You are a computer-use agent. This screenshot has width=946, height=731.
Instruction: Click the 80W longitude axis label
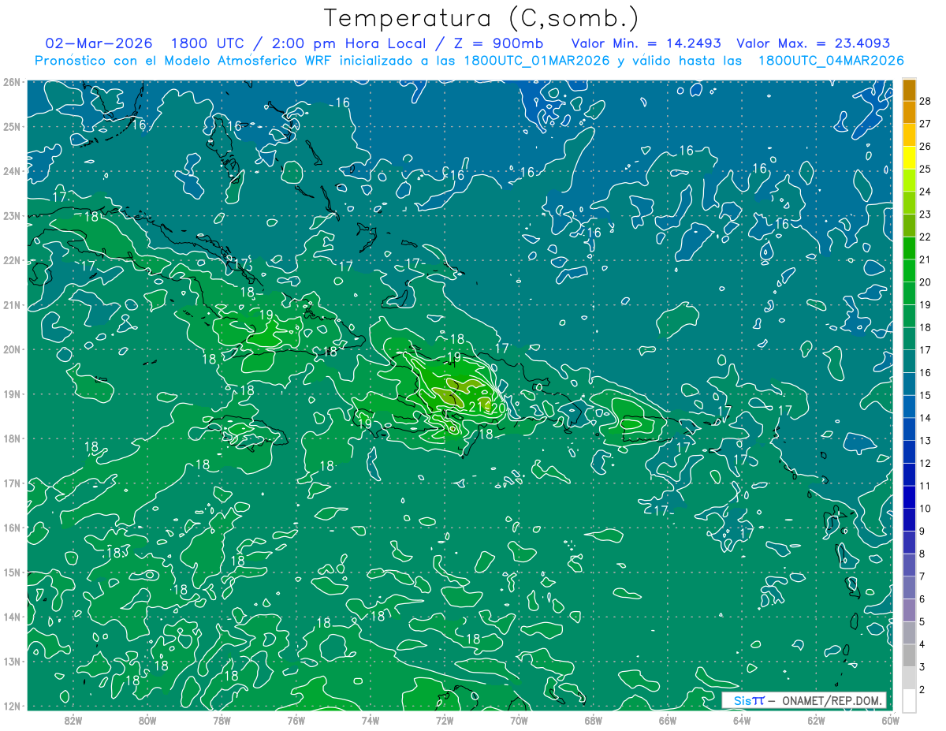[x=147, y=720]
